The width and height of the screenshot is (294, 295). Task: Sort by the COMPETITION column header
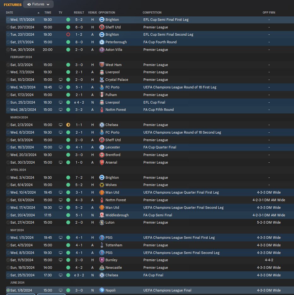click(152, 13)
